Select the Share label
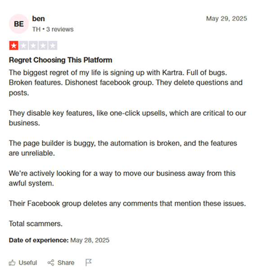This screenshot has height=277, width=259. click(66, 263)
